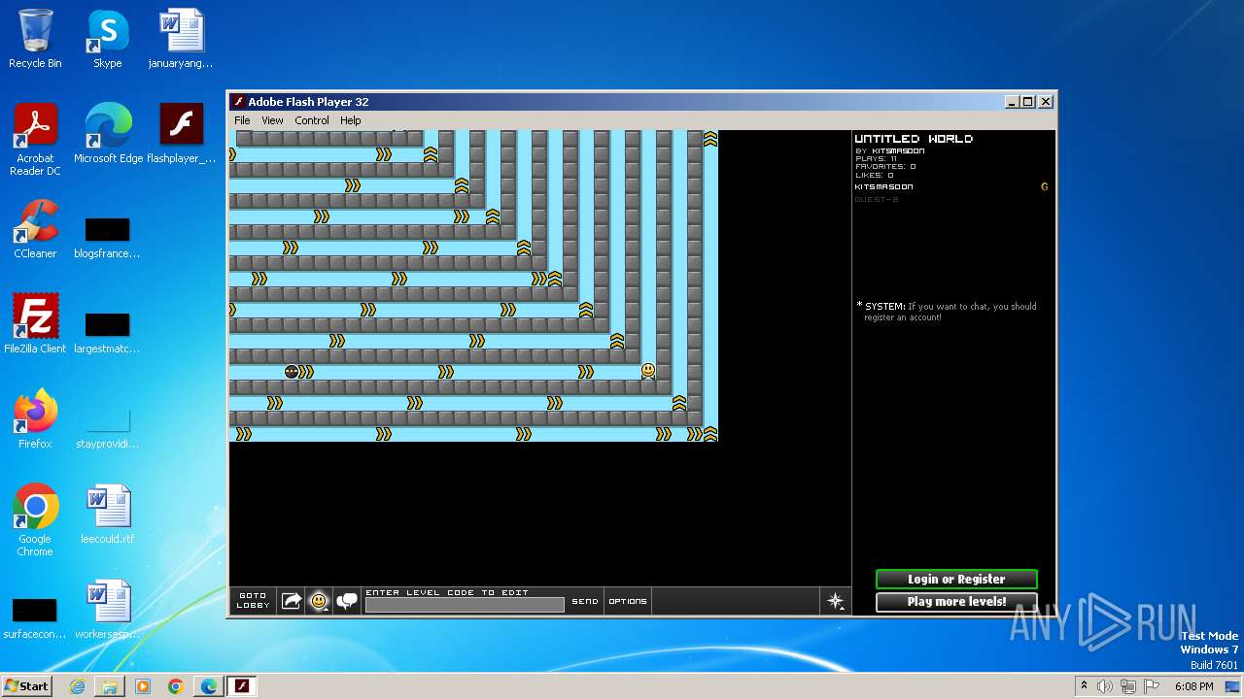
Task: Open januaryang Word document icon
Action: [x=181, y=40]
